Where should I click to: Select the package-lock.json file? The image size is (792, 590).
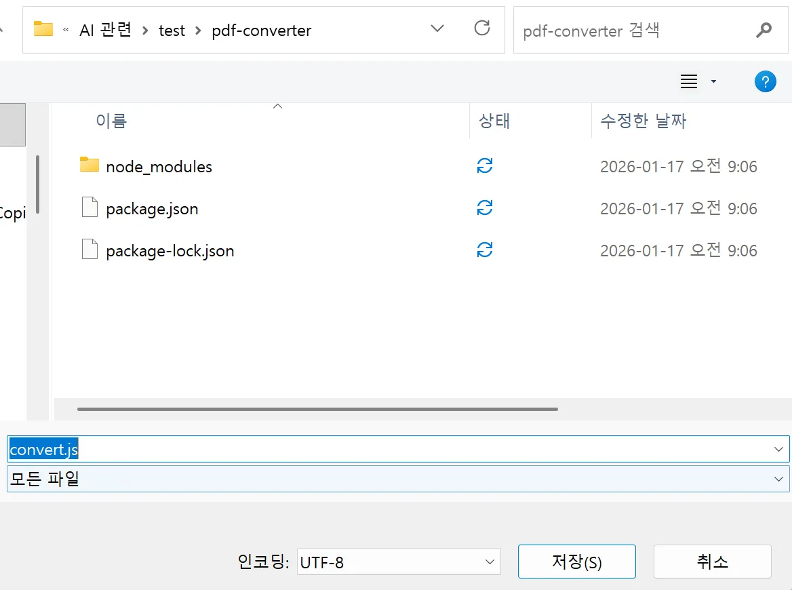(170, 250)
